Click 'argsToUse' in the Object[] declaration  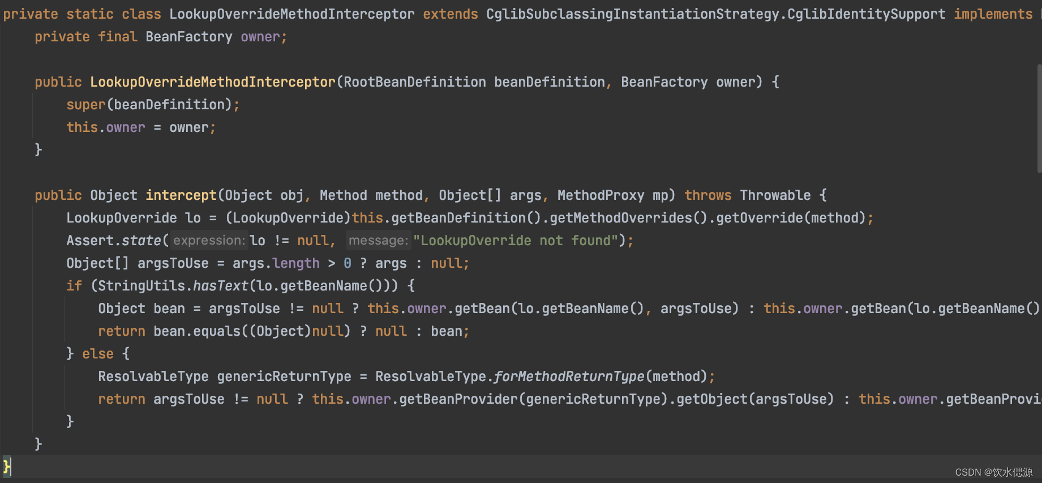click(173, 263)
